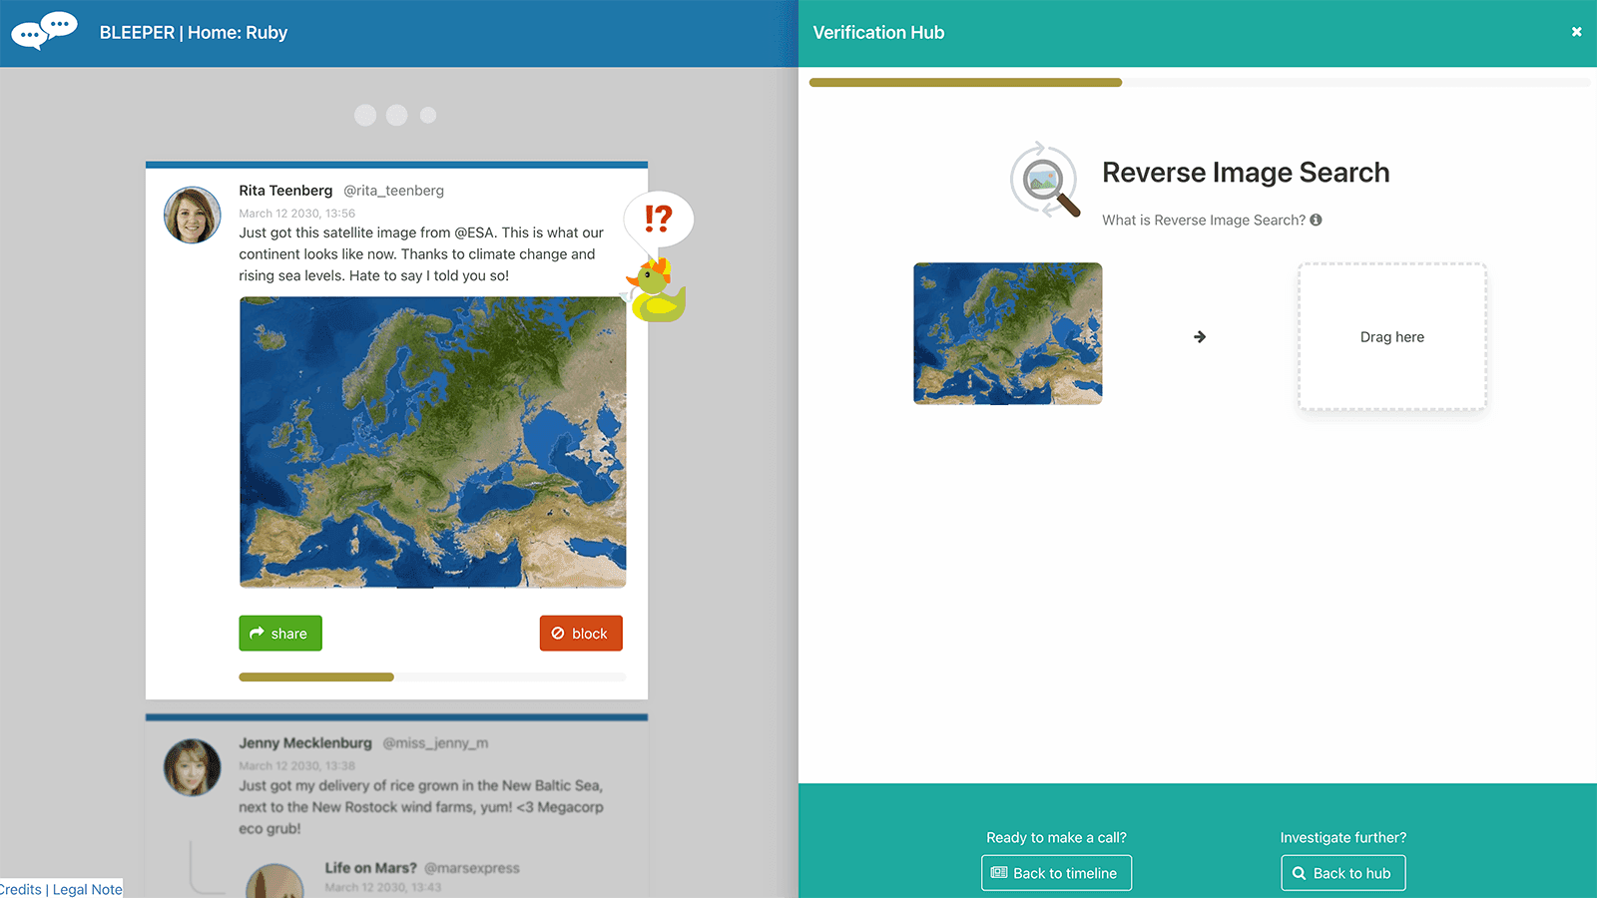Click the exclamation question speech bubble
1597x898 pixels.
pos(659,219)
